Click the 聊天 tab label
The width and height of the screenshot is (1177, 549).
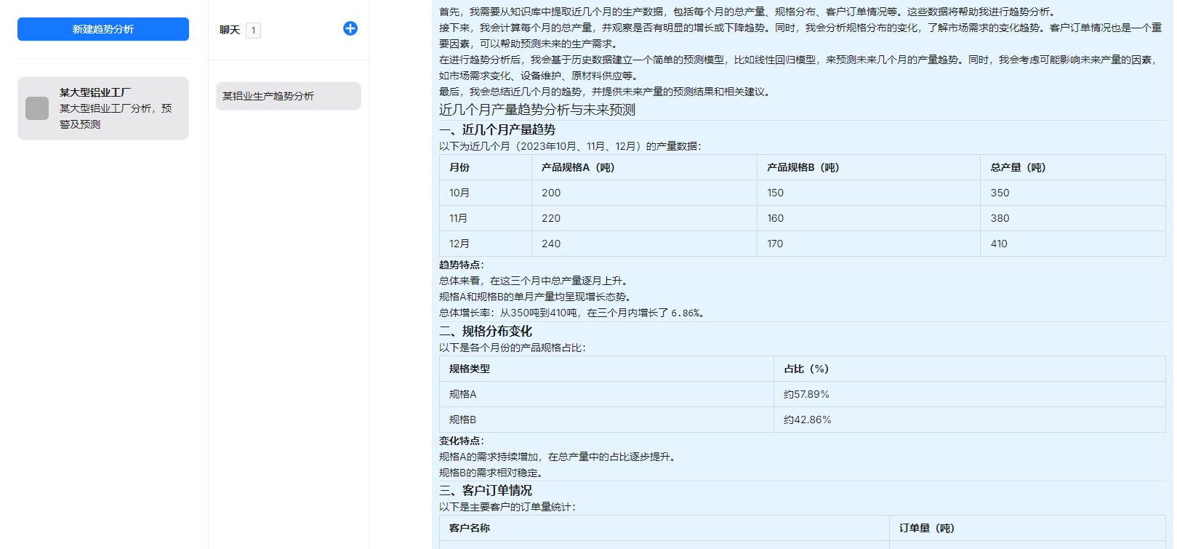[230, 30]
